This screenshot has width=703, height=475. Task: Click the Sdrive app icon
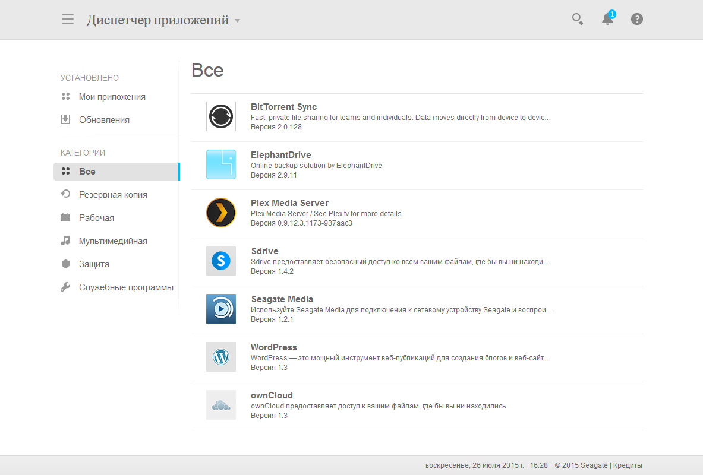[x=221, y=261]
